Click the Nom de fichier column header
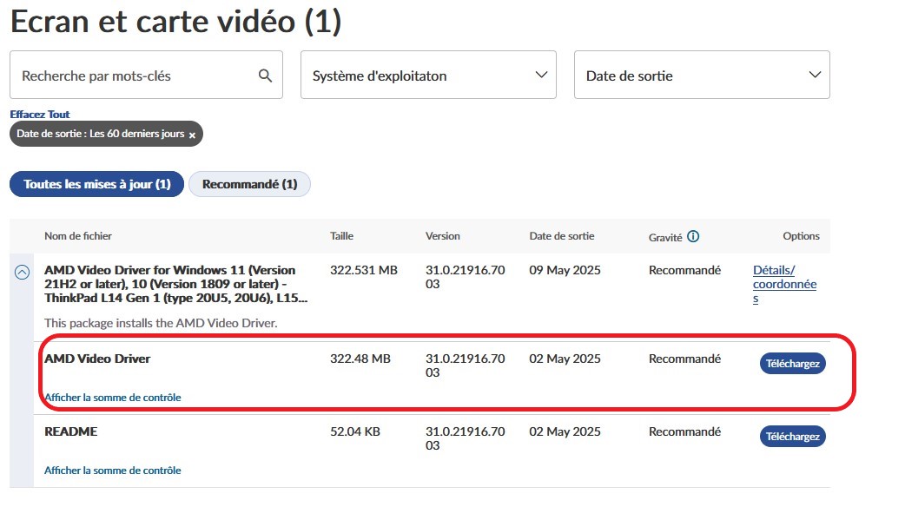 tap(78, 236)
